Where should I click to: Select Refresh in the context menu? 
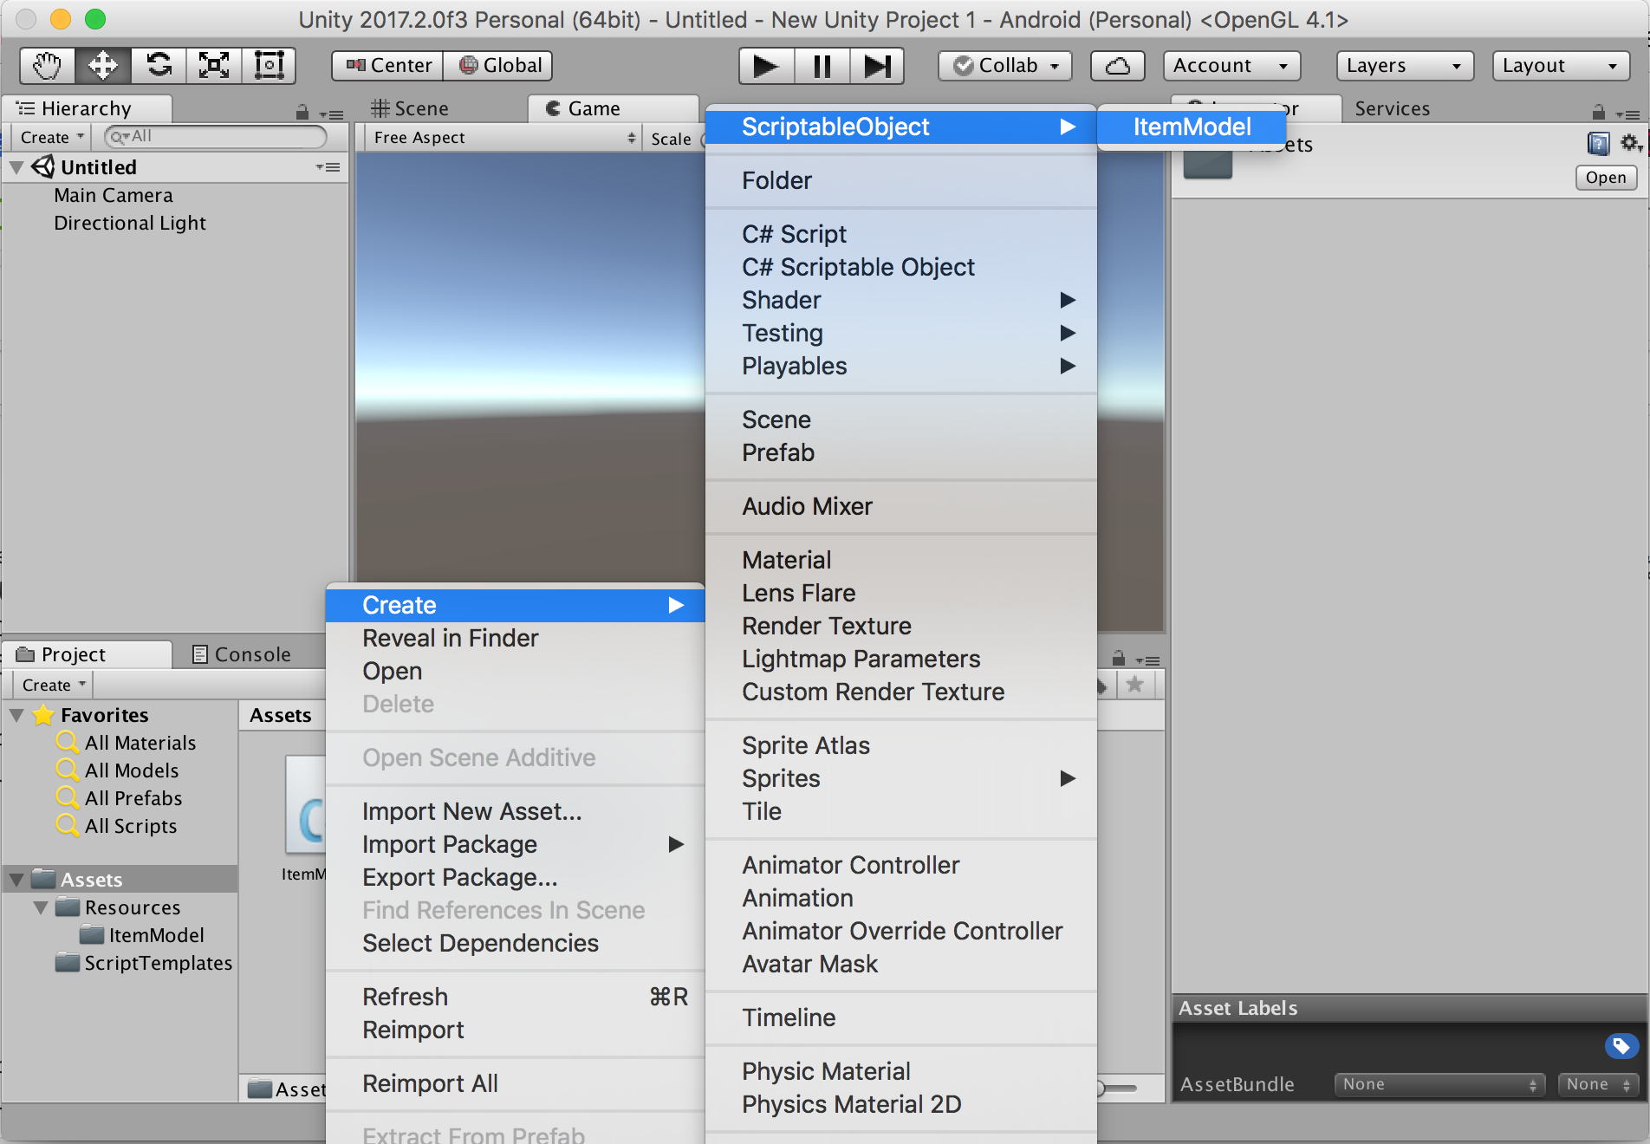516,997
